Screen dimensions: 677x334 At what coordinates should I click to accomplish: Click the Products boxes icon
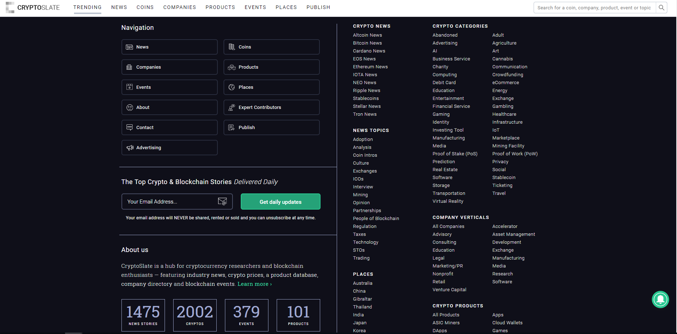232,67
